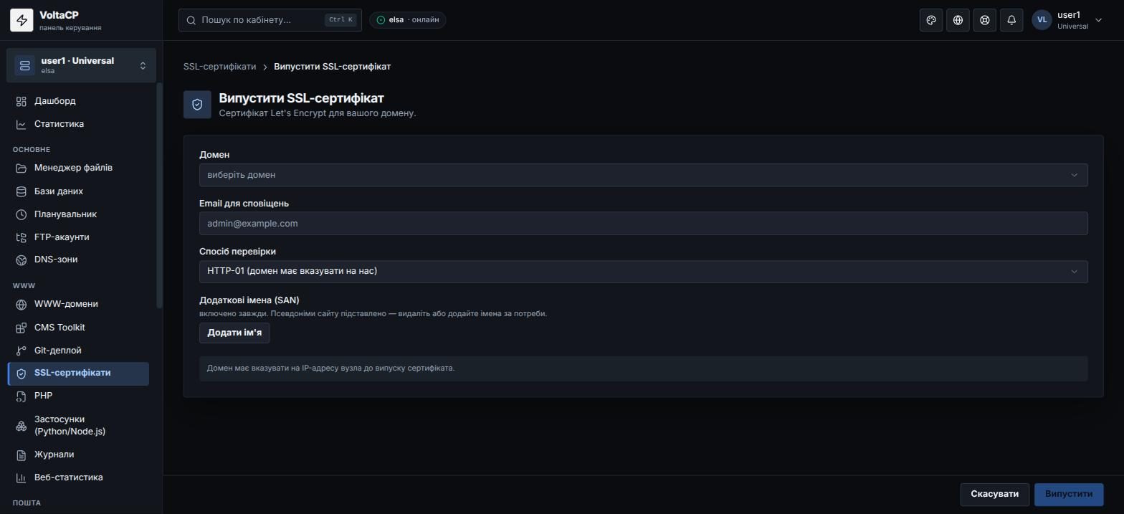Viewport: 1124px width, 514px height.
Task: Expand the Домен selection dropdown
Action: point(643,175)
